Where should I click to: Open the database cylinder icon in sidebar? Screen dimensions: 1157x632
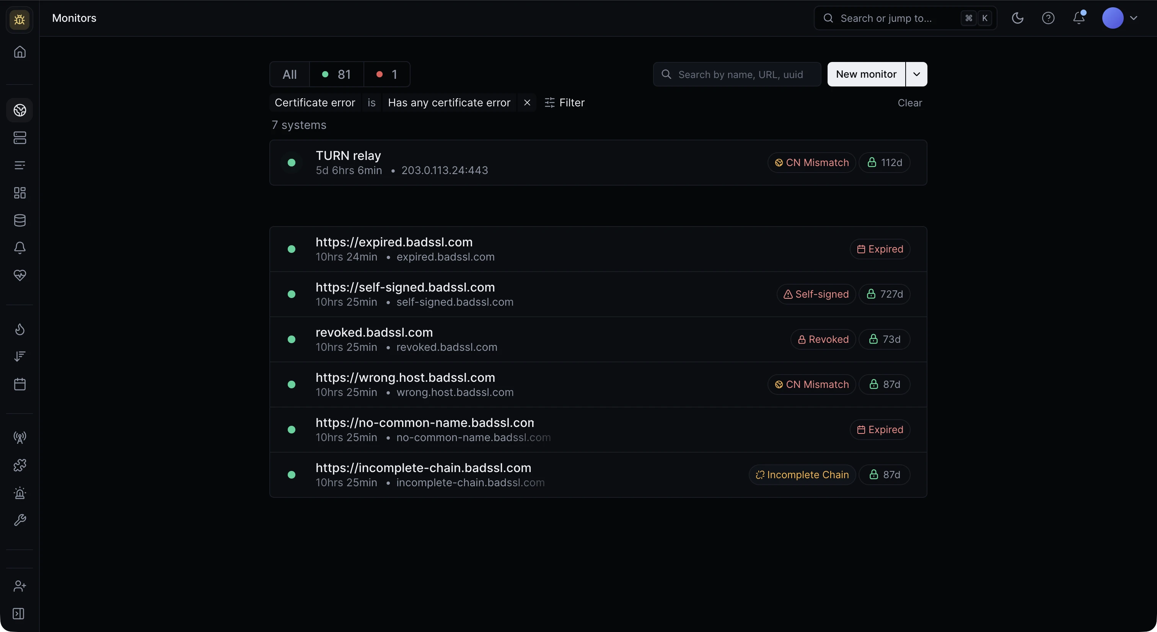tap(20, 220)
